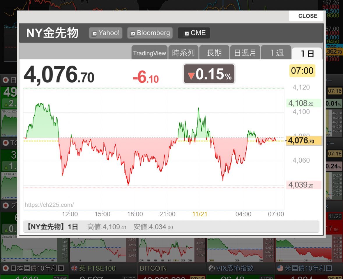Image resolution: width=343 pixels, height=279 pixels.
Task: Click the -6.10 price change value
Action: (x=146, y=77)
